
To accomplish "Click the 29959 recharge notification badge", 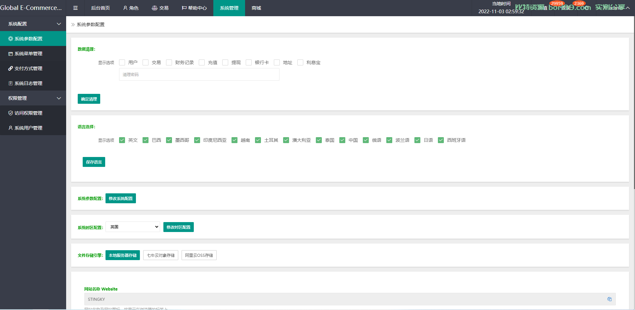I will [x=557, y=4].
